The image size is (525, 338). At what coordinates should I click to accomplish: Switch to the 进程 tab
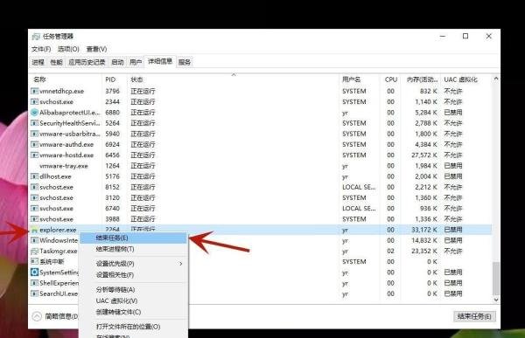(x=38, y=62)
